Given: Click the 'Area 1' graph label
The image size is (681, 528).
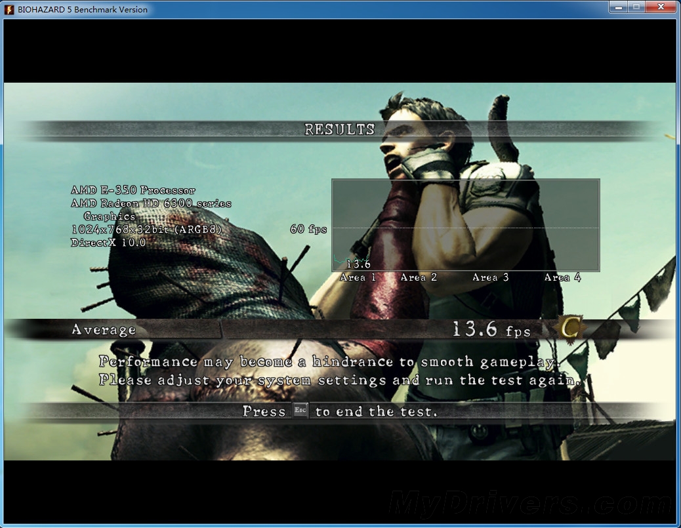Looking at the screenshot, I should click(358, 277).
